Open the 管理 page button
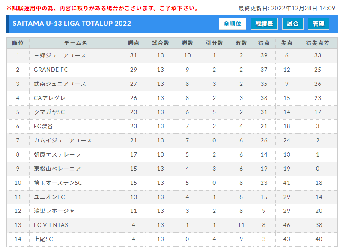This screenshot has height=251, width=343. click(x=318, y=24)
